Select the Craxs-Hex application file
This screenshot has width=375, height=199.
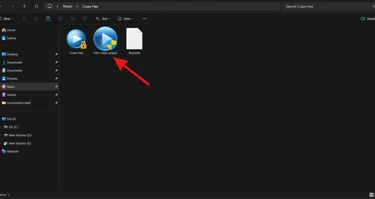pyautogui.click(x=76, y=40)
